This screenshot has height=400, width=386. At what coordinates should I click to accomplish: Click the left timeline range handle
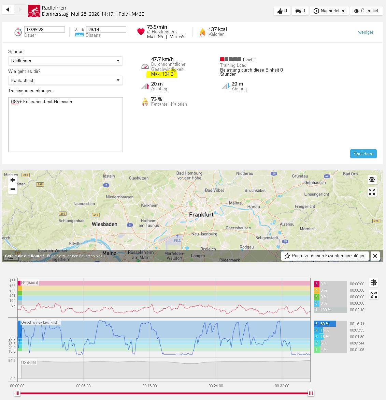click(x=17, y=393)
